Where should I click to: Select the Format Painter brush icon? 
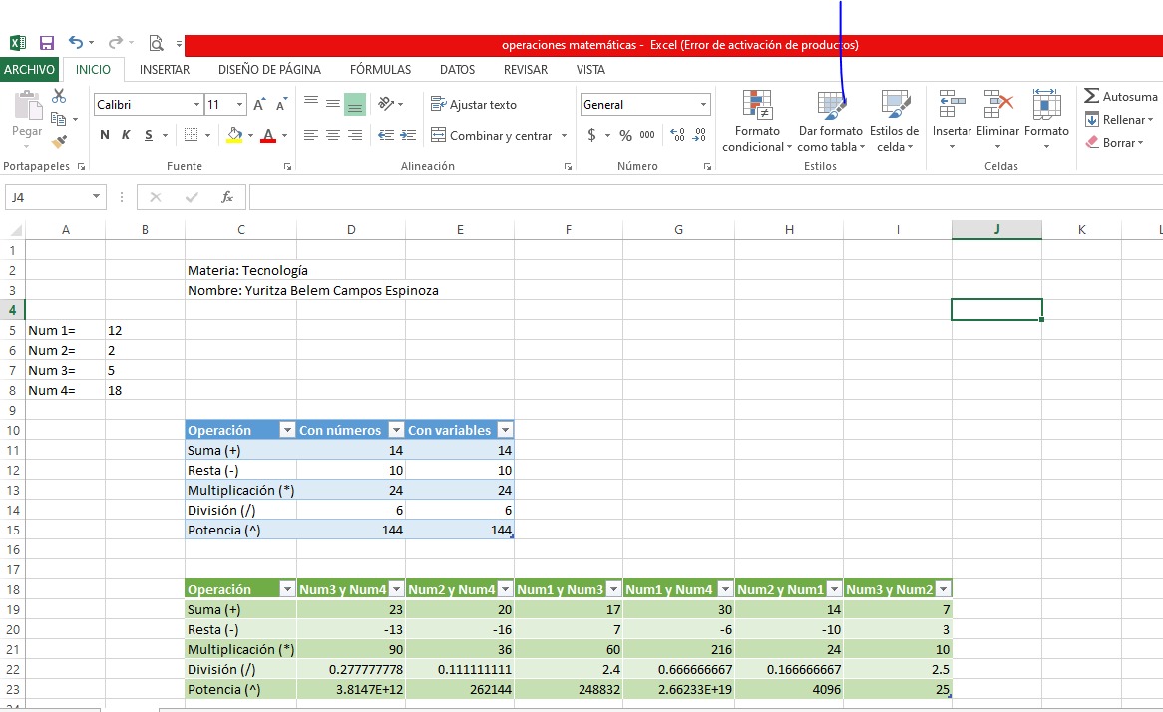59,142
